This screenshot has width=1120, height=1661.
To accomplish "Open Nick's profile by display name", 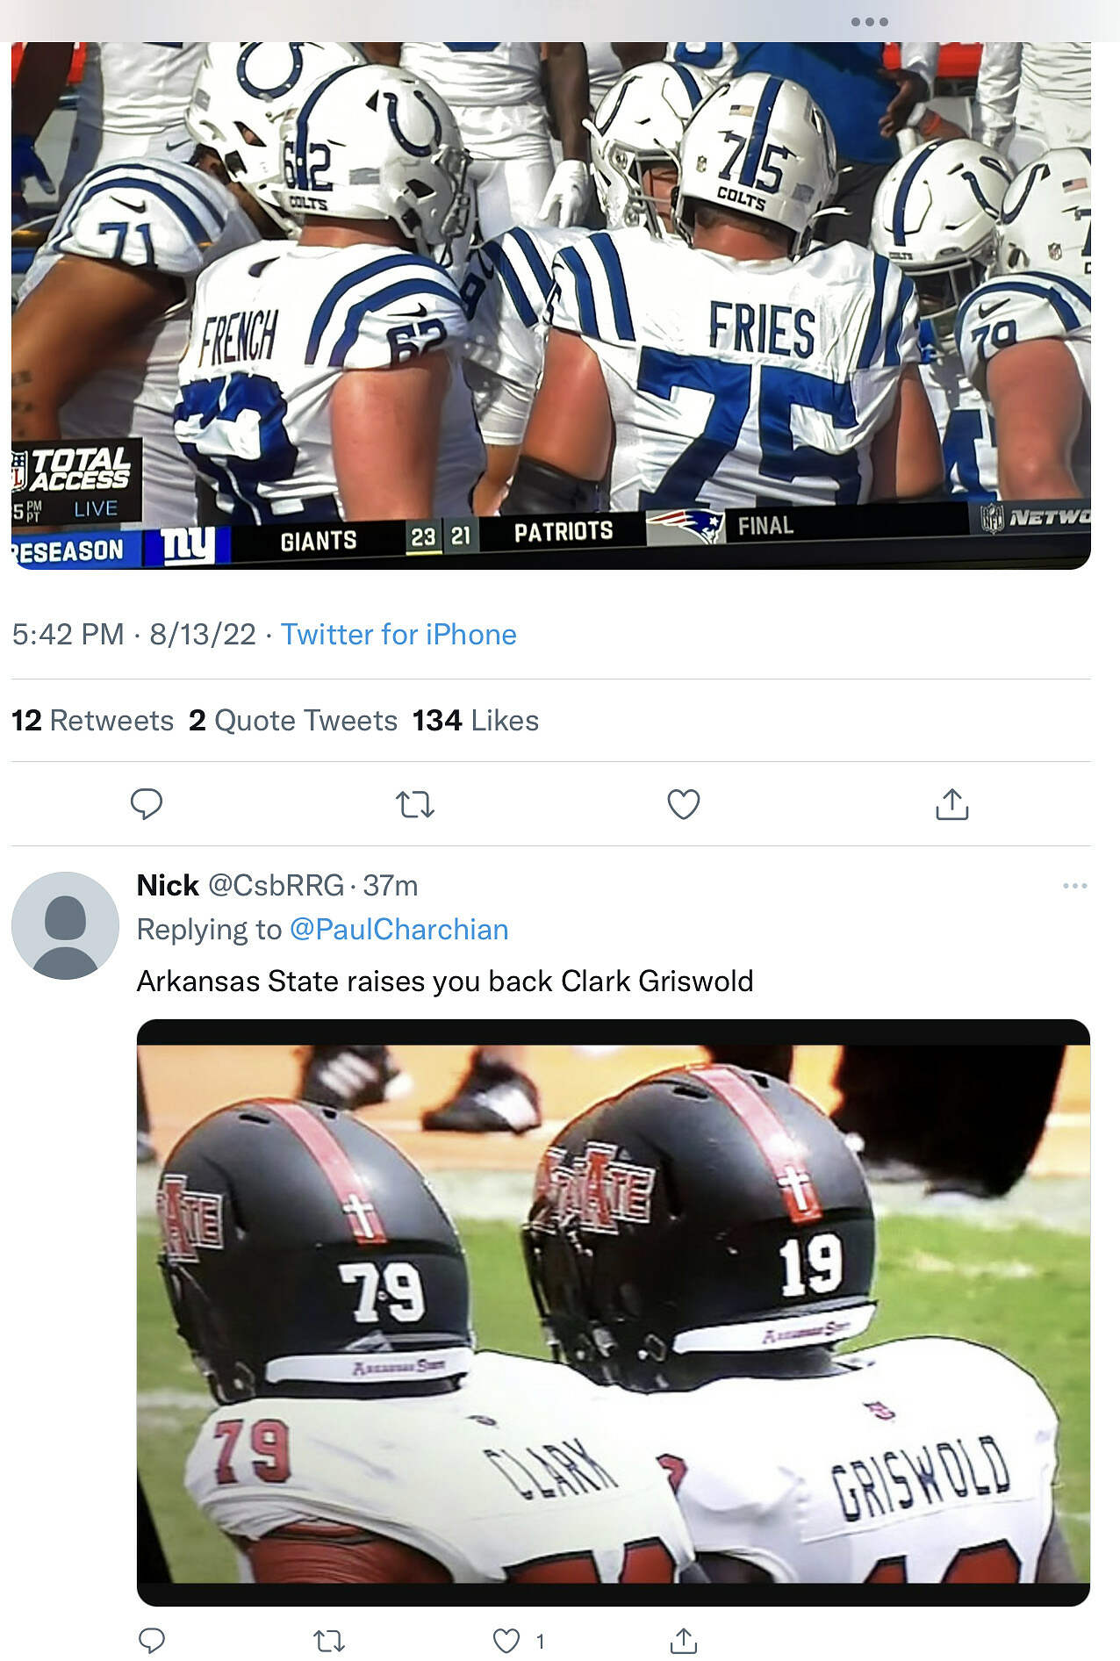I will [168, 885].
